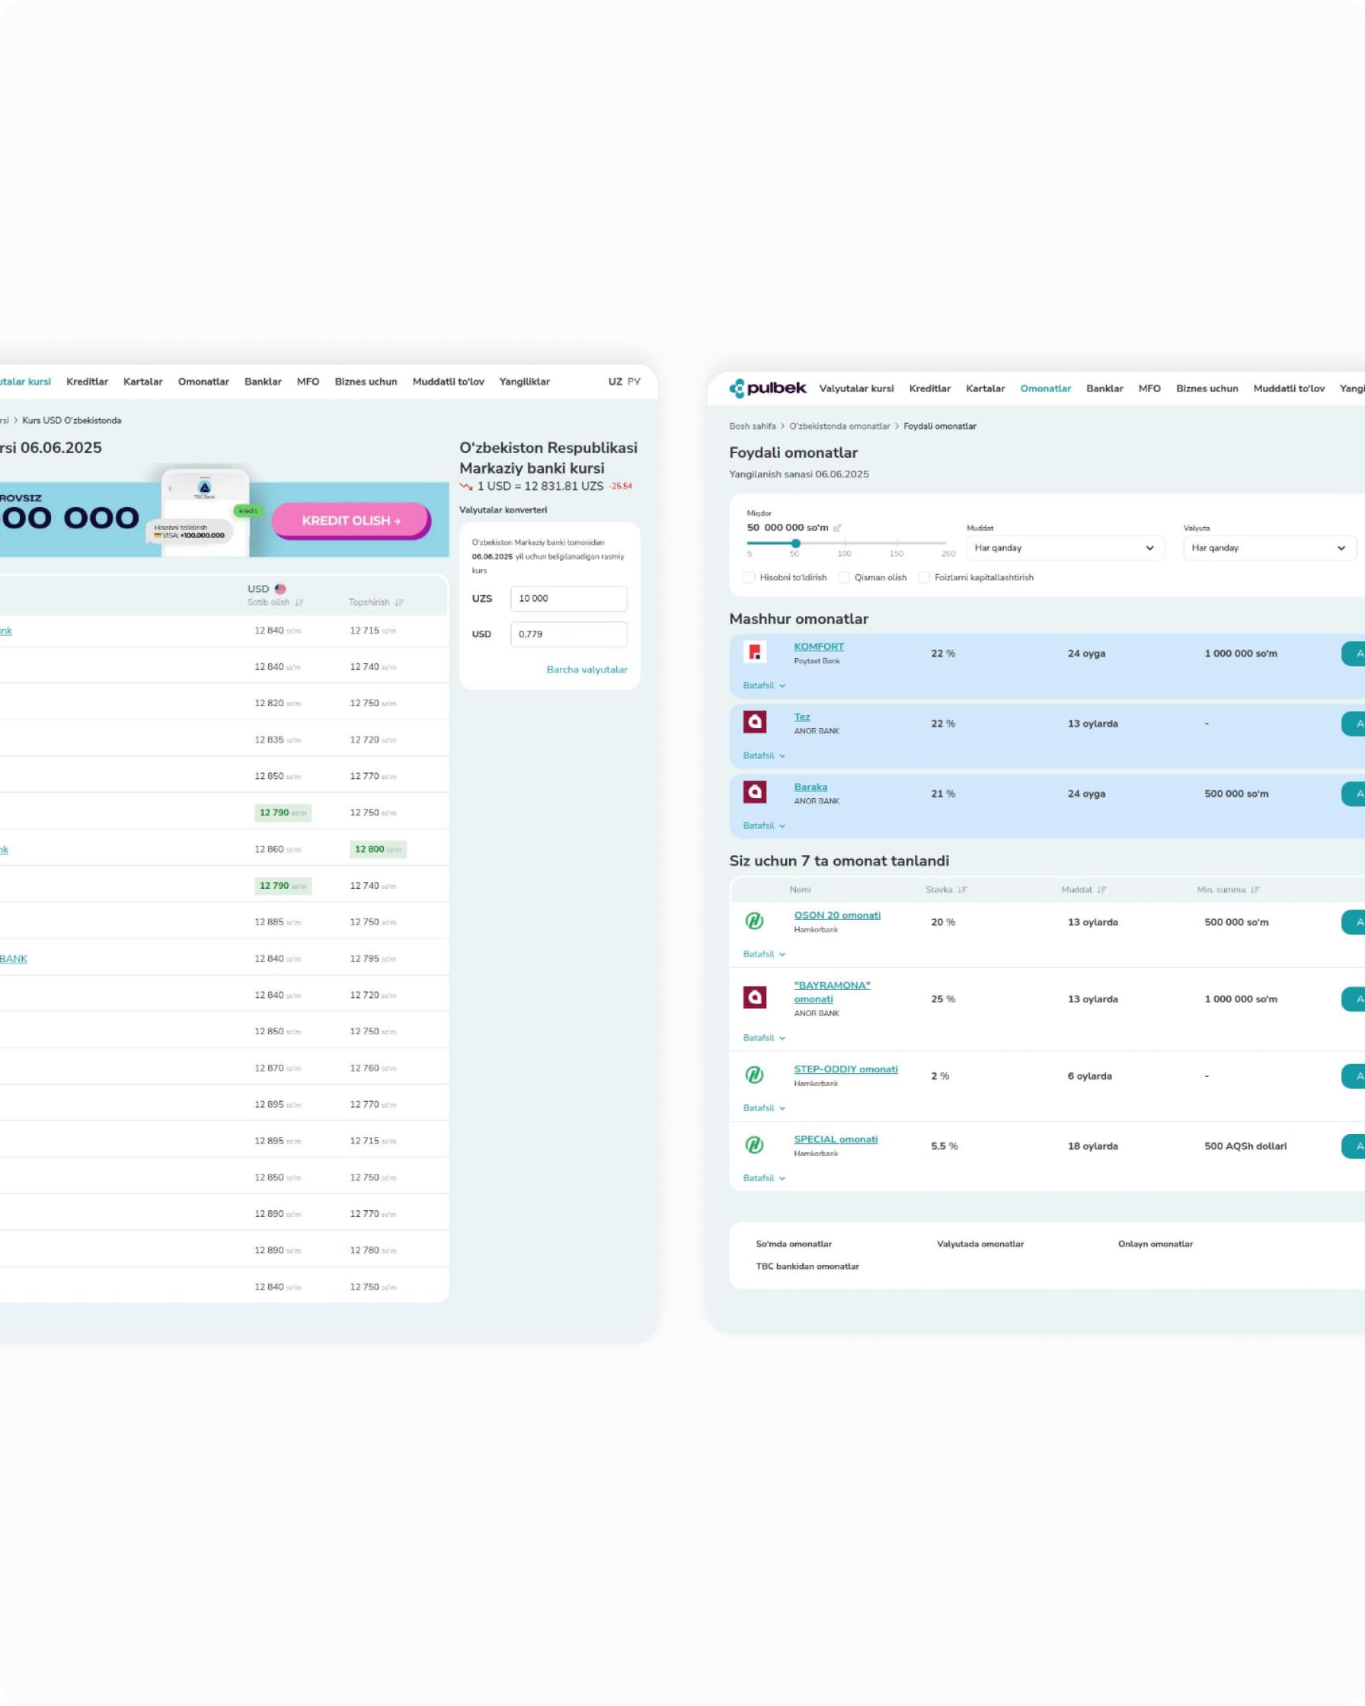Open MFO in the deposits window menu
The height and width of the screenshot is (1706, 1365).
(x=1149, y=388)
